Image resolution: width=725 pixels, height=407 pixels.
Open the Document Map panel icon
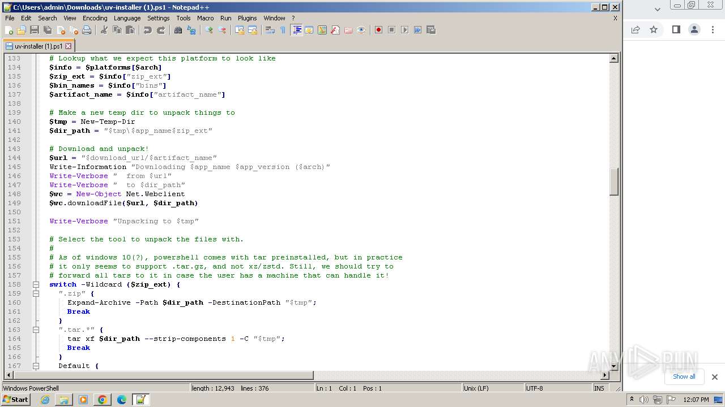(322, 30)
